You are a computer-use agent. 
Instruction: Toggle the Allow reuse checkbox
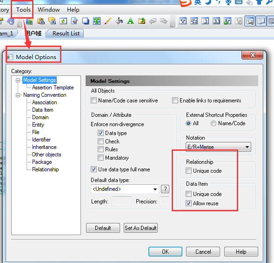click(x=188, y=203)
